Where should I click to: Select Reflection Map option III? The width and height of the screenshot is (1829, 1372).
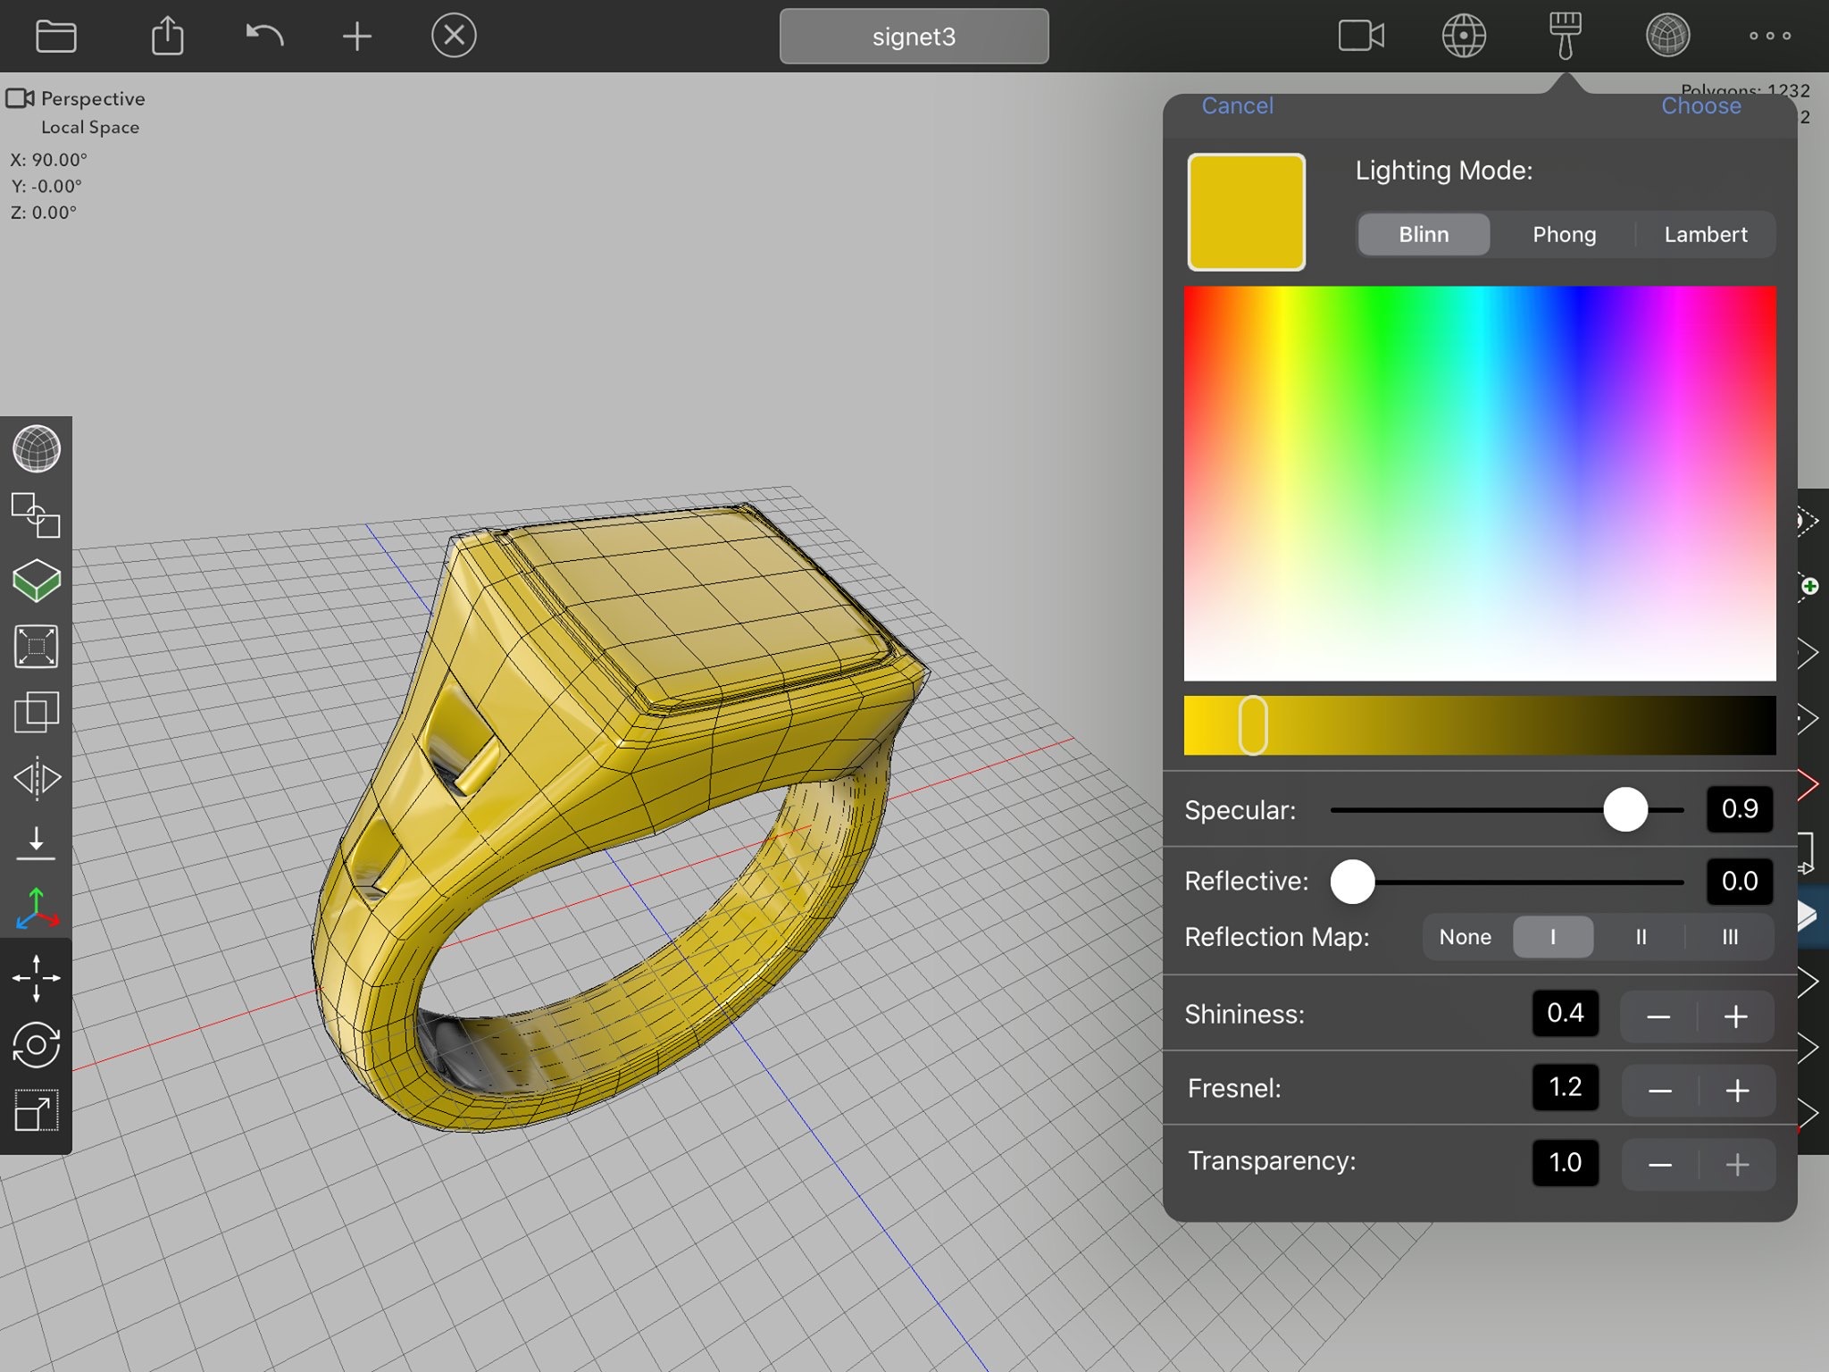pos(1729,937)
